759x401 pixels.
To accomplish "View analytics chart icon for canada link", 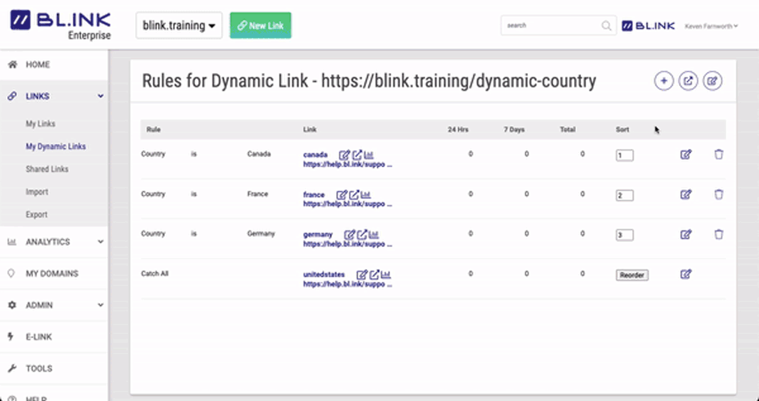I will (368, 154).
